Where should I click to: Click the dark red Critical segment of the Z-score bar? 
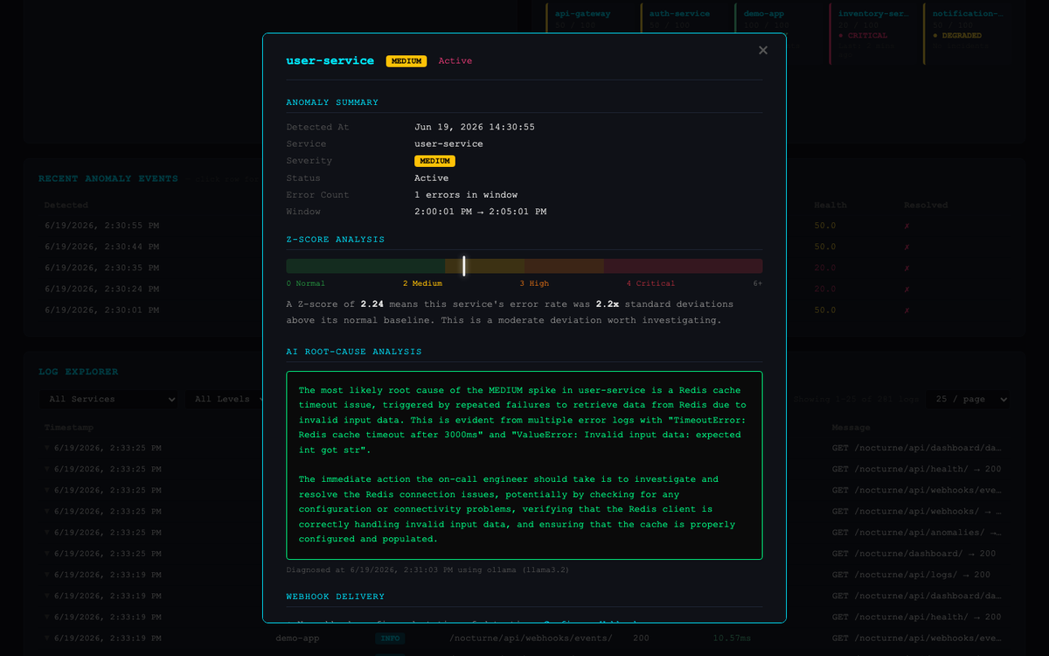click(x=683, y=266)
